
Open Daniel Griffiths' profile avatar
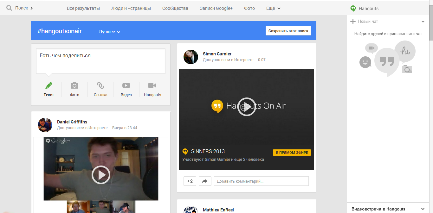pos(45,125)
